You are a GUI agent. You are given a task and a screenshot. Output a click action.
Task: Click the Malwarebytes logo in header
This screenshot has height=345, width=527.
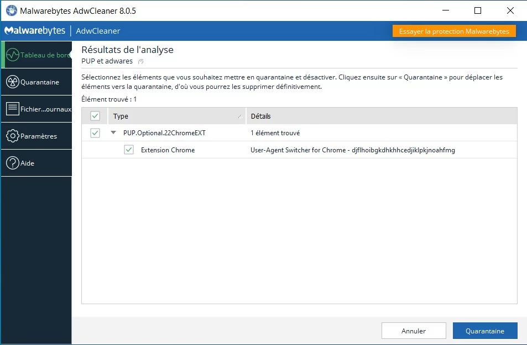[35, 30]
